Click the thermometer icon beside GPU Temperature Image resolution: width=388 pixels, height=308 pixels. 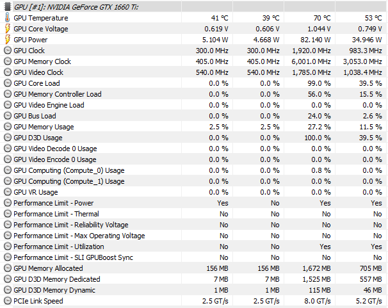[8, 18]
